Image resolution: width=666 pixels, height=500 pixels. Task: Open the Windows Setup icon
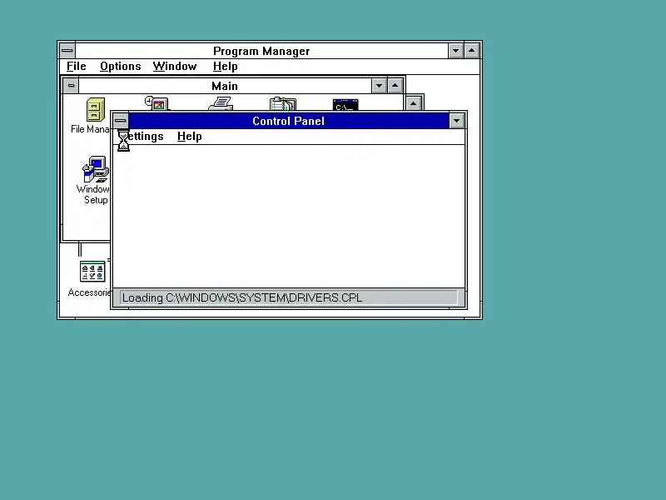point(96,169)
